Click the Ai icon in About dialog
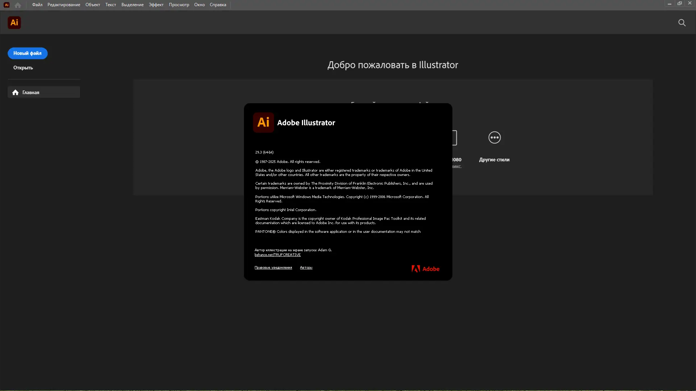696x391 pixels. [263, 122]
